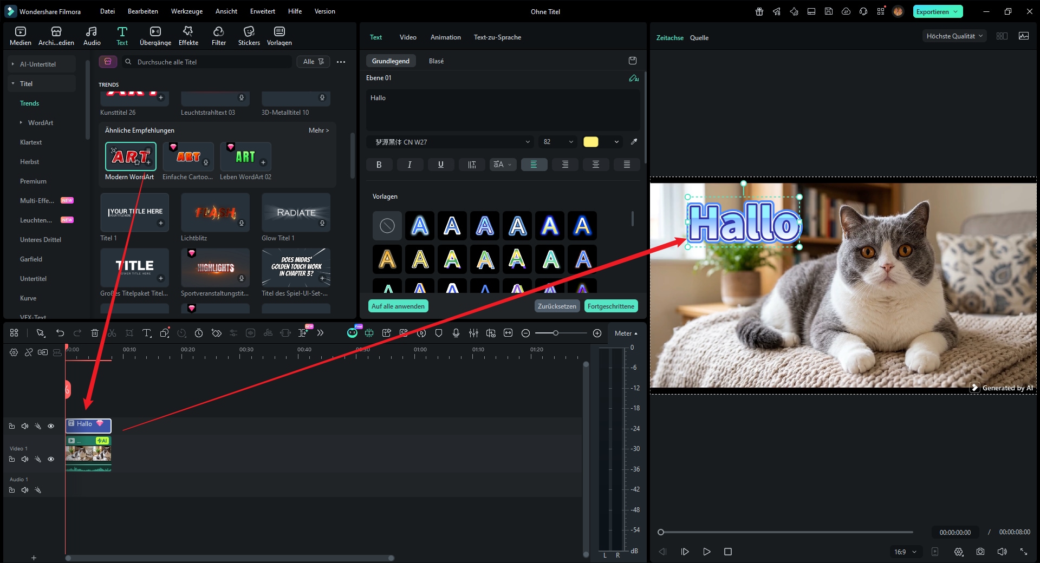Set justified text alignment
The width and height of the screenshot is (1040, 563).
coord(627,165)
